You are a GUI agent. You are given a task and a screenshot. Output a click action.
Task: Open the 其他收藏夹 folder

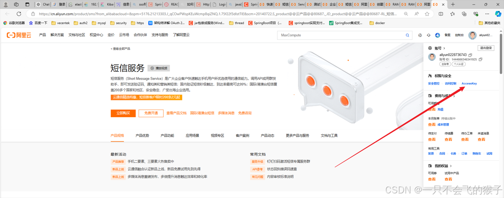490,23
